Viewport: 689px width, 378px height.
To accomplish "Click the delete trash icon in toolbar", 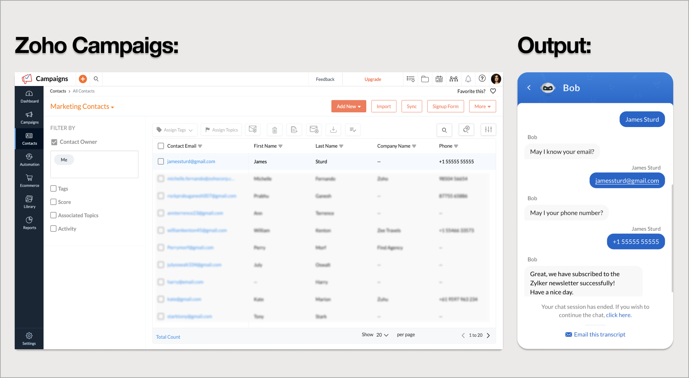I will 275,130.
